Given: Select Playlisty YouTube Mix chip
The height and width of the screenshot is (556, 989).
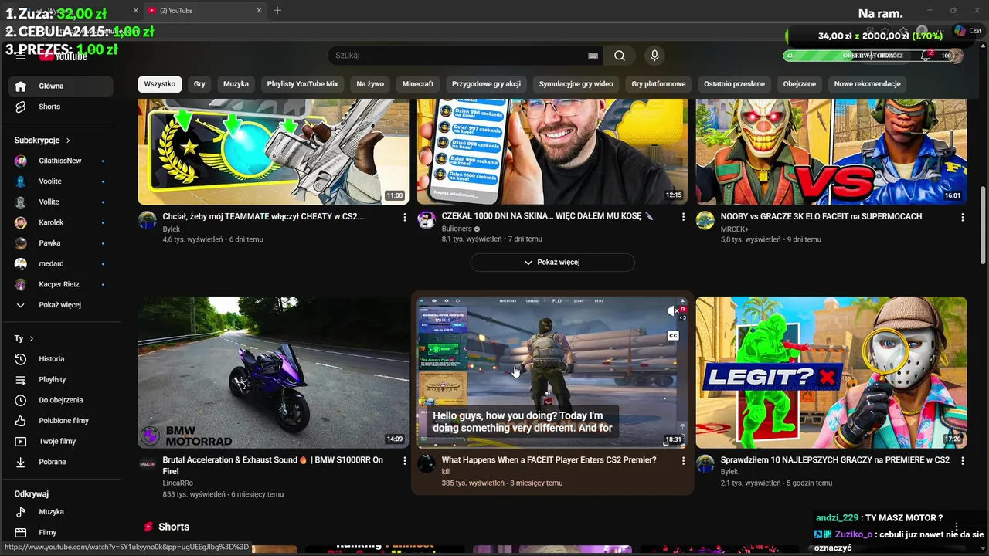Looking at the screenshot, I should 303,84.
